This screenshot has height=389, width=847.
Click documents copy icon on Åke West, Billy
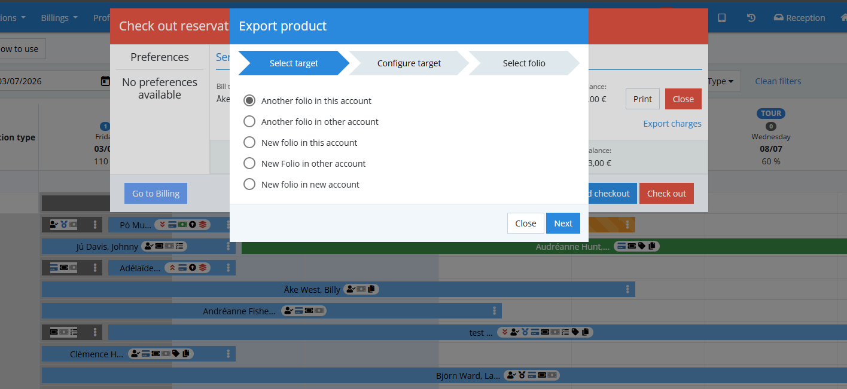pos(371,289)
